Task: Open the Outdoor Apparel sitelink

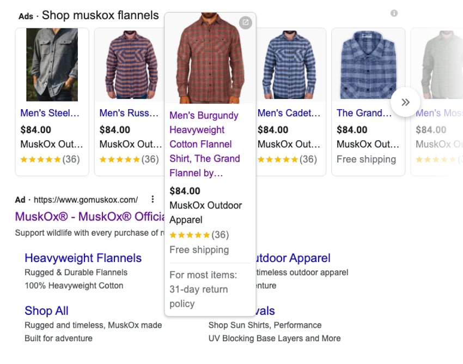Action: point(293,258)
